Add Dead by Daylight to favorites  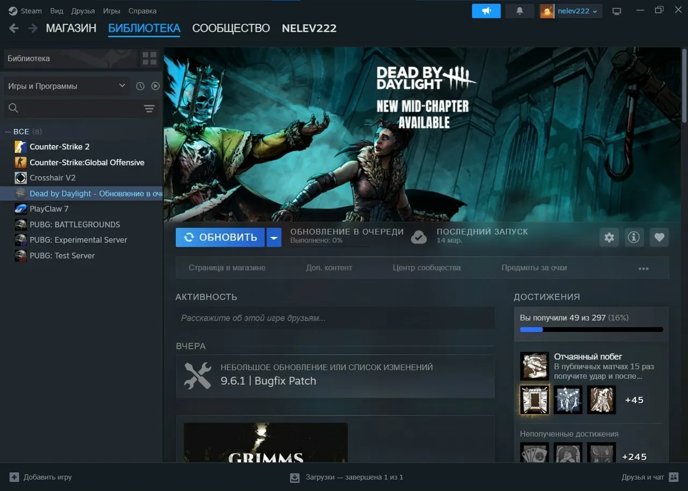(660, 237)
